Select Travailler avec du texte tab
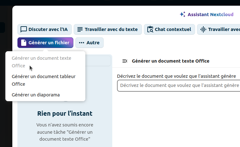240x147 pixels. coord(108,29)
